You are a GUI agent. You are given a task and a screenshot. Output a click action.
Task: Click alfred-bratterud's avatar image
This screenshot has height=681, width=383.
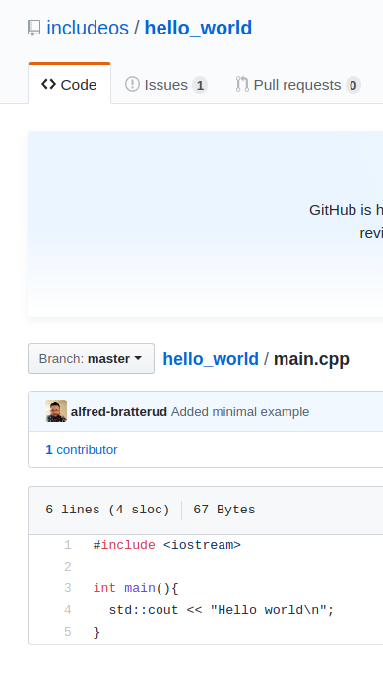point(56,411)
